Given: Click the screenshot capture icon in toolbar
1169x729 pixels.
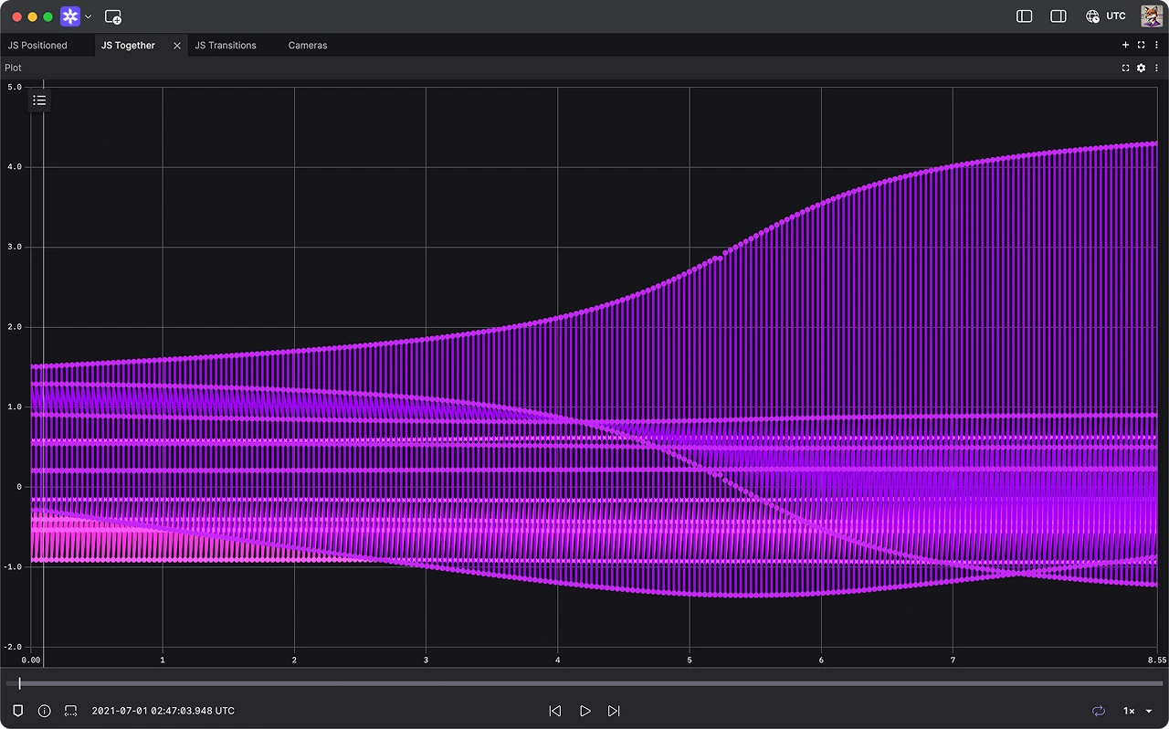Looking at the screenshot, I should tap(113, 16).
